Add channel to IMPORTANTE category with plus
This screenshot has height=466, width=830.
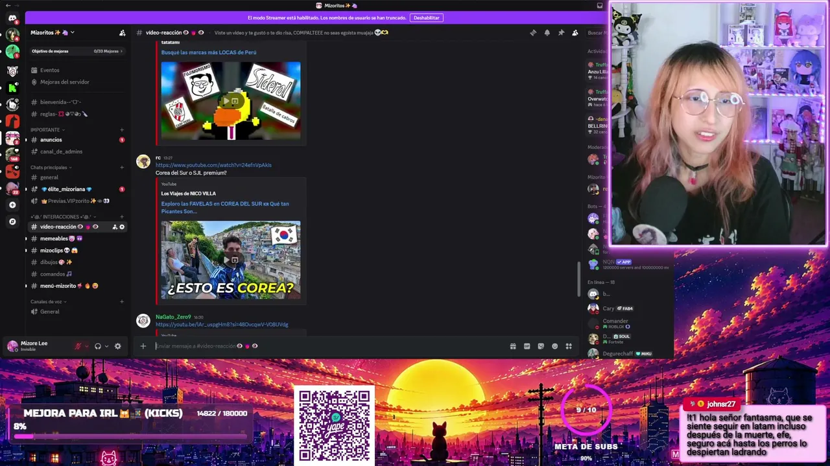122,130
